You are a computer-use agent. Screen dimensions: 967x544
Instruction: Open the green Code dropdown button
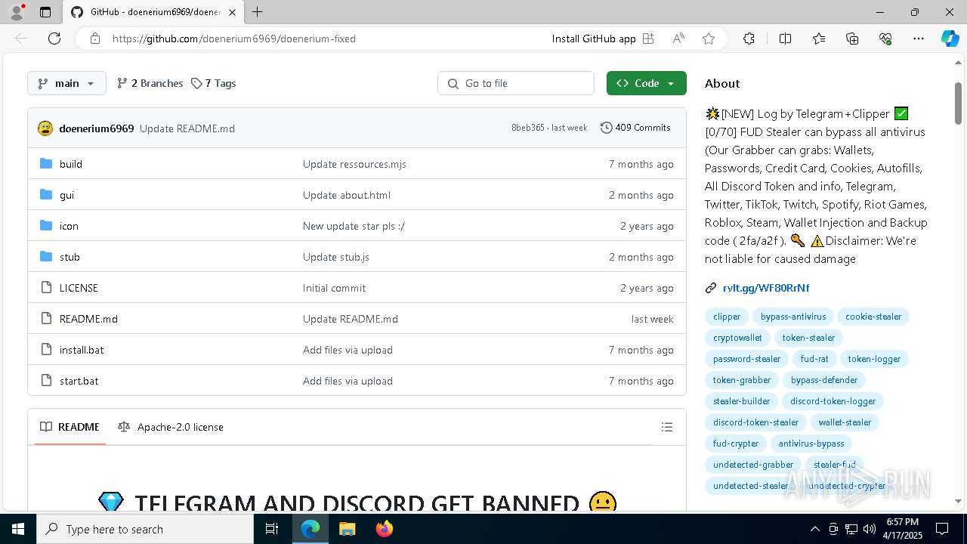646,83
